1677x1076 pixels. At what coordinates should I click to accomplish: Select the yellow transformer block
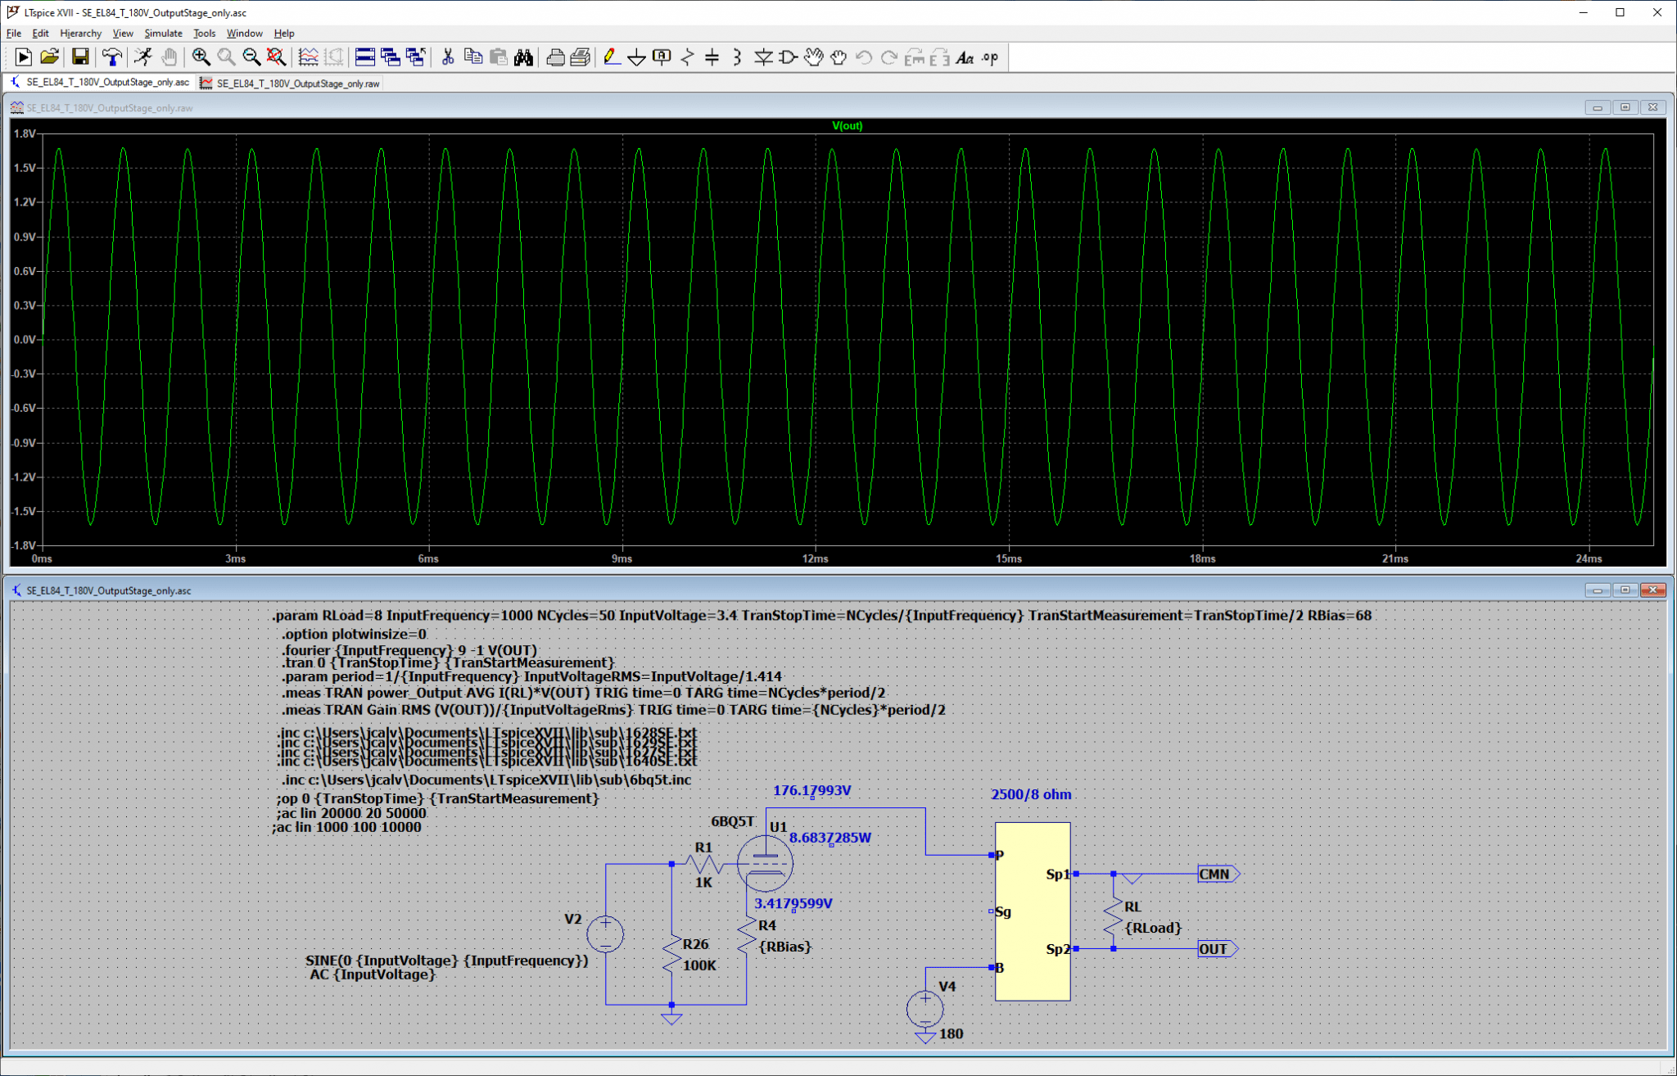pyautogui.click(x=1033, y=911)
